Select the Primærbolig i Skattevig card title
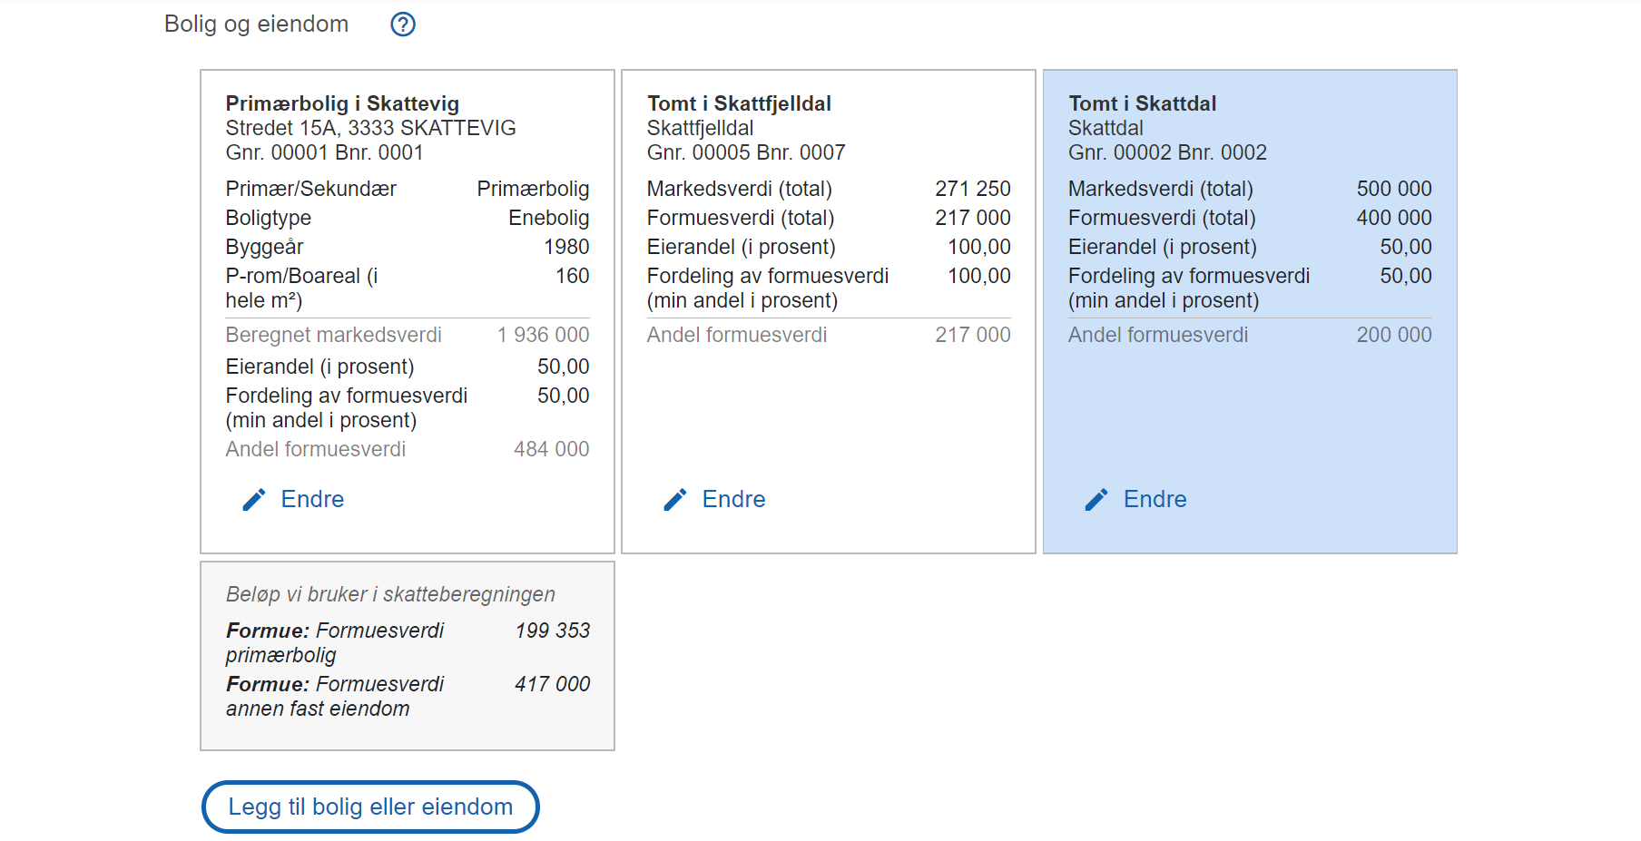The width and height of the screenshot is (1641, 841). (x=342, y=103)
